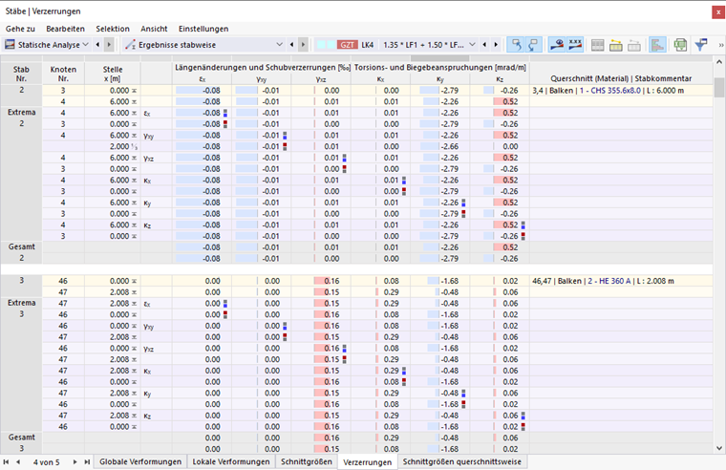Click the -2.66 κy value cell
Viewport: 726px width, 470px height.
point(440,146)
